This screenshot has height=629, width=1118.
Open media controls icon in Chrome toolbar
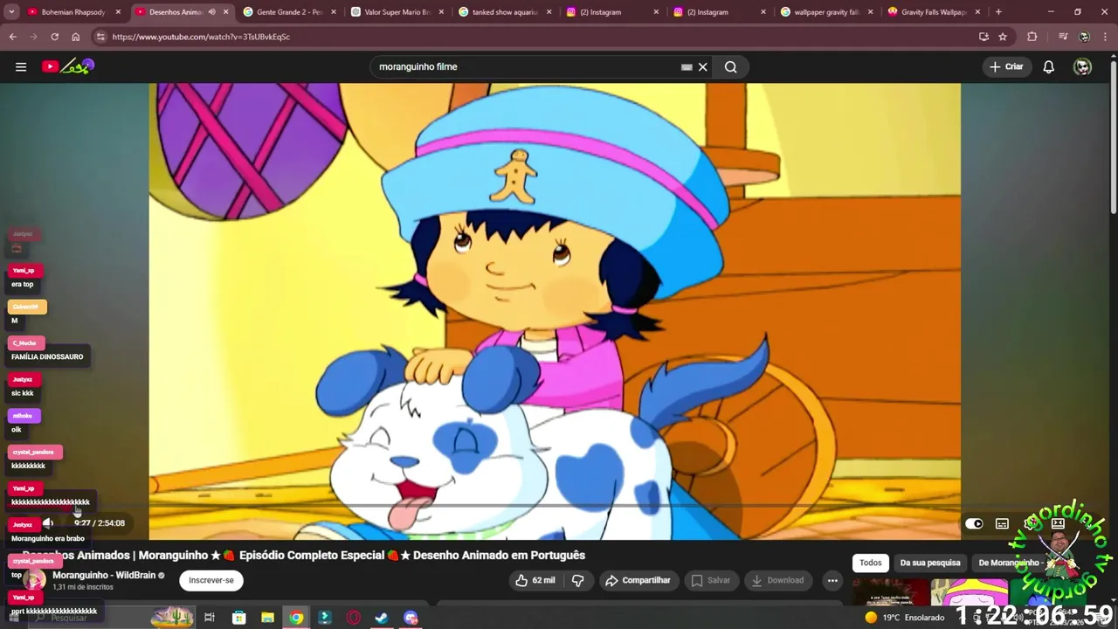coord(1062,37)
